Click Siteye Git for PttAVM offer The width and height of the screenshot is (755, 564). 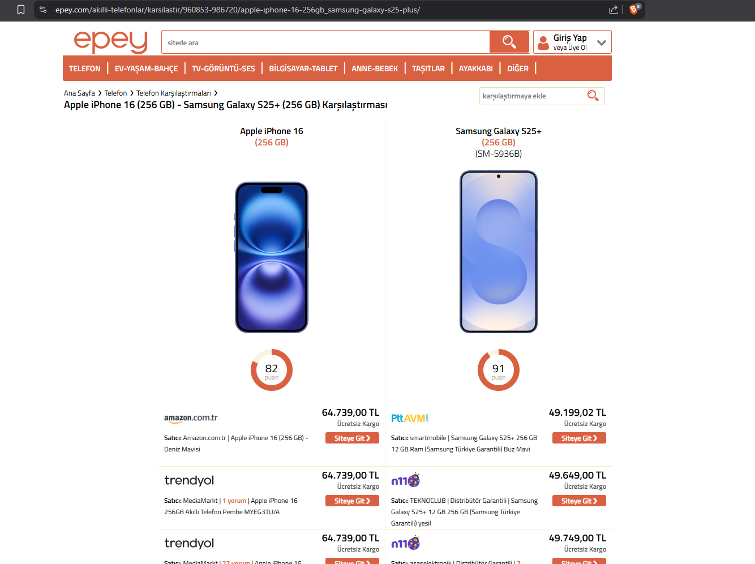pyautogui.click(x=579, y=438)
